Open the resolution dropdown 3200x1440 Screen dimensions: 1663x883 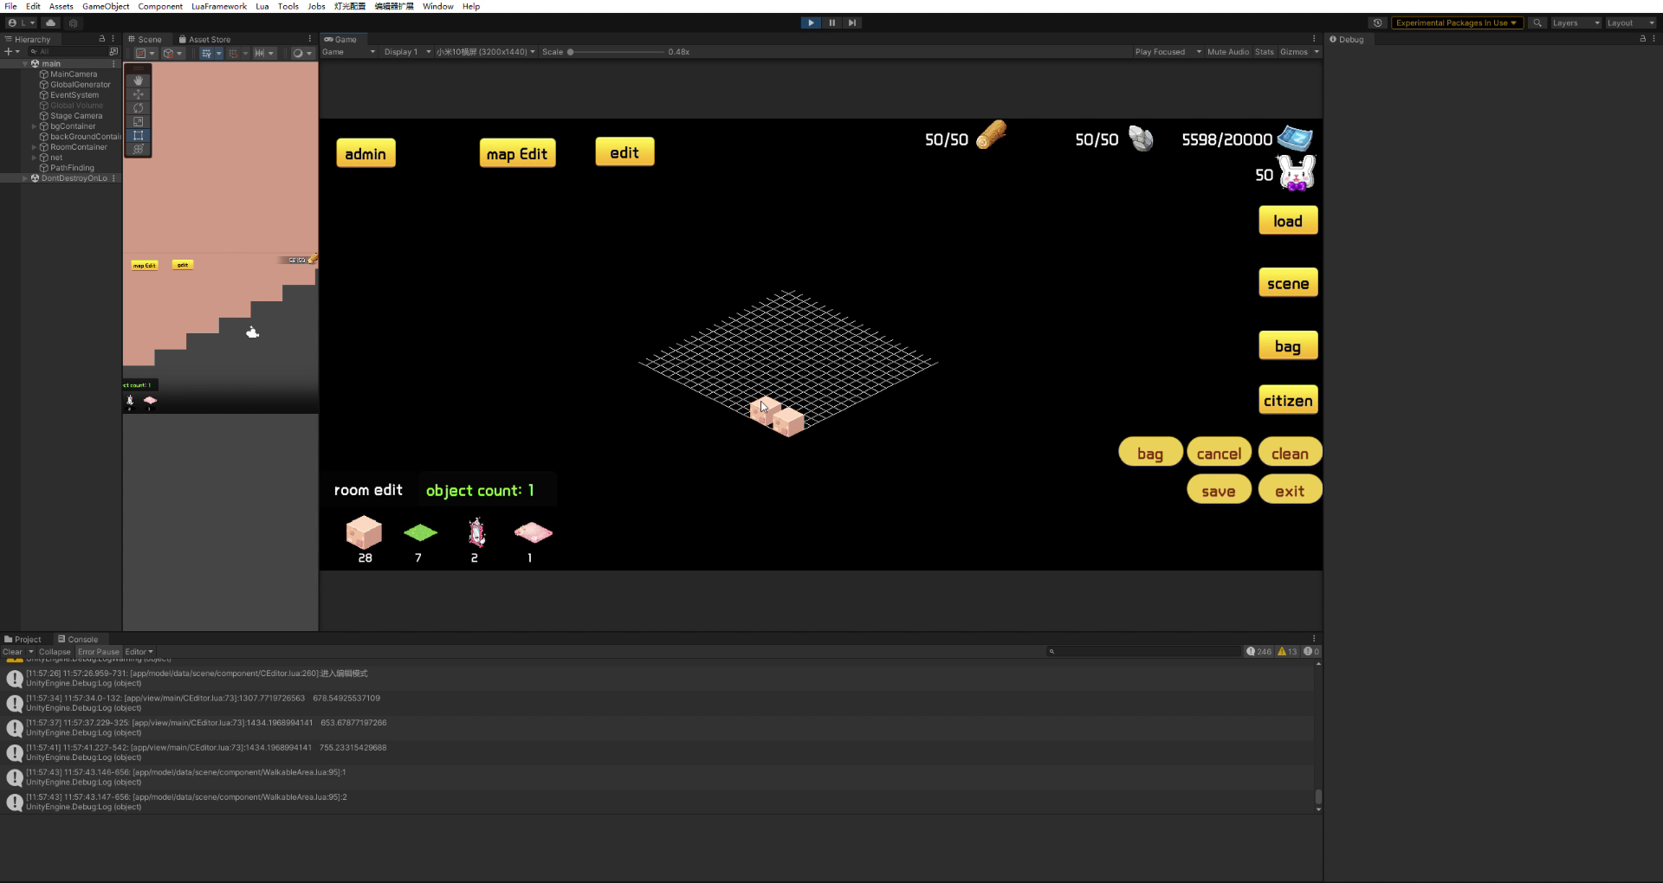point(485,52)
